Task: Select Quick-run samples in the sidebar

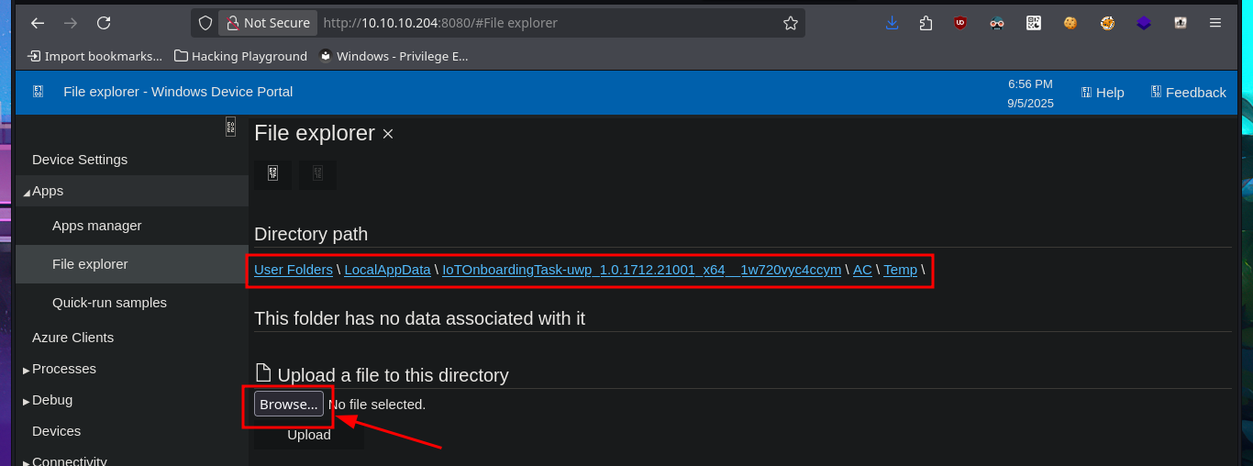Action: [109, 303]
